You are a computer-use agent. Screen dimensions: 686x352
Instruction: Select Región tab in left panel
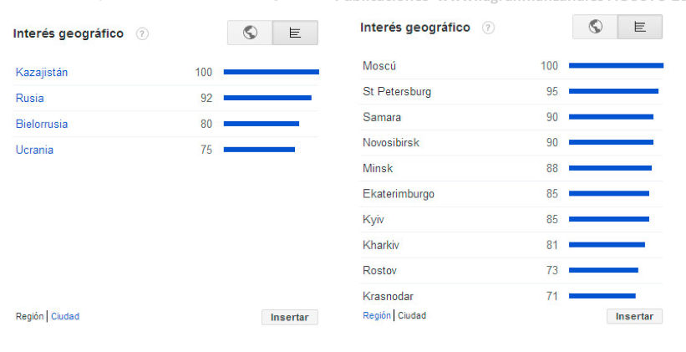(x=30, y=317)
